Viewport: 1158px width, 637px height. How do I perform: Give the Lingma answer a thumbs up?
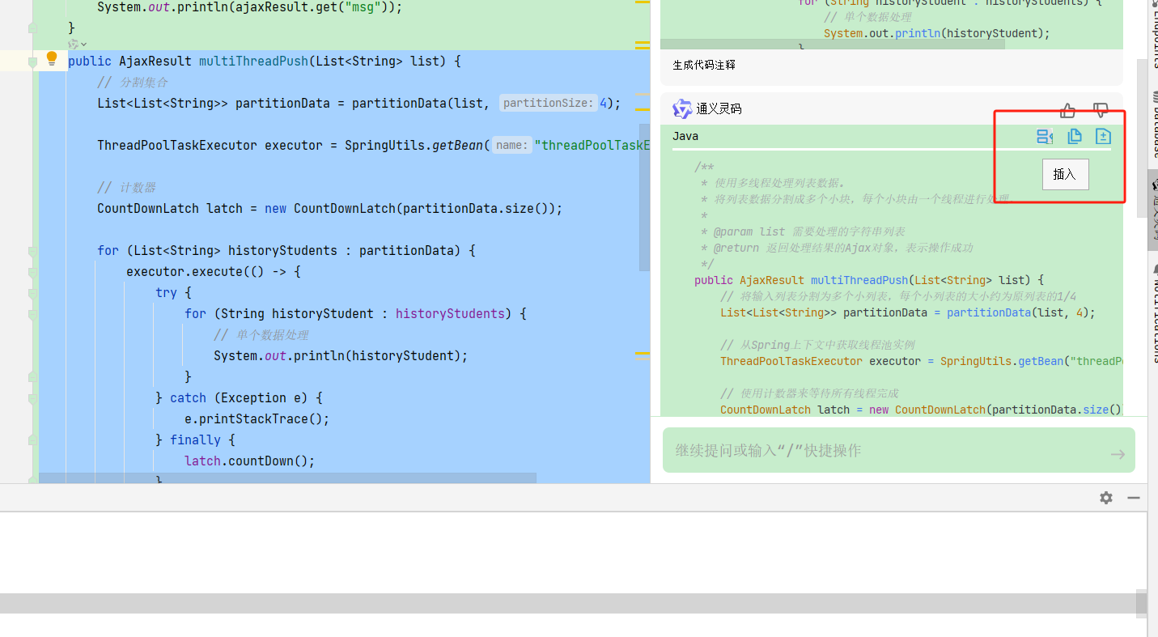click(x=1068, y=110)
